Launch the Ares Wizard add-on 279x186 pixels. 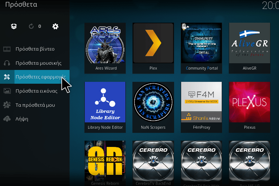105,48
